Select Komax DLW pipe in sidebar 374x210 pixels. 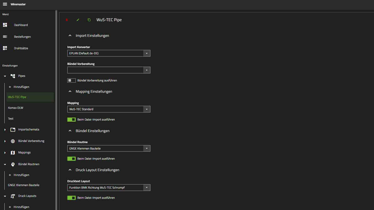pos(16,107)
